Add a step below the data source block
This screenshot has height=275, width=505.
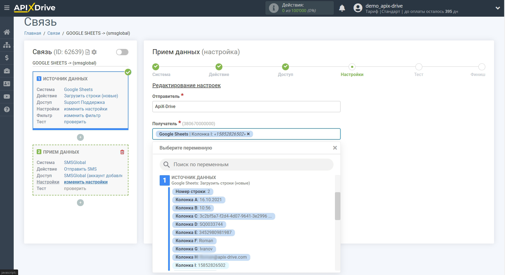pyautogui.click(x=80, y=137)
